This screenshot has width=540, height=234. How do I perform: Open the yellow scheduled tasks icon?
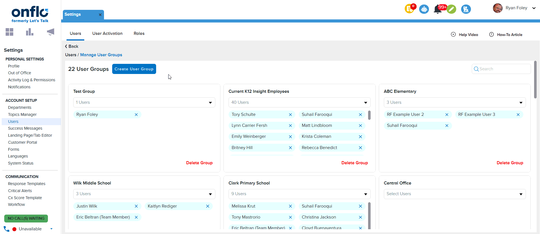coord(409,9)
